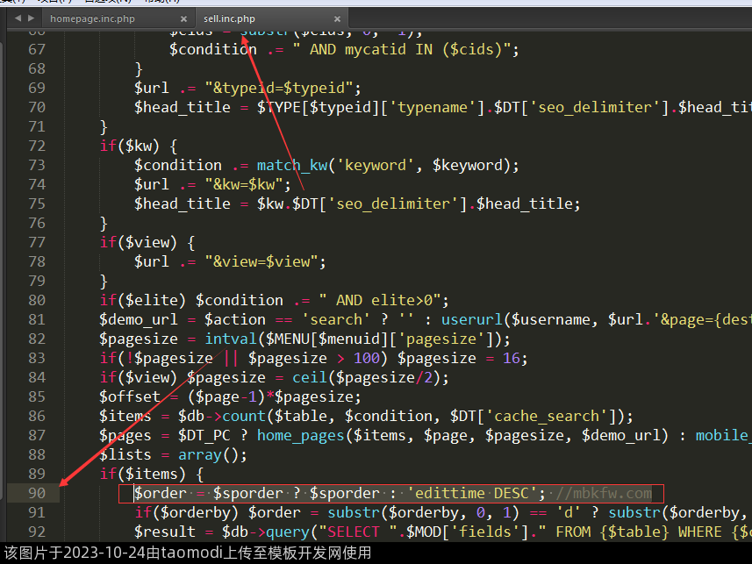Click the tab scroll right arrow

click(32, 18)
